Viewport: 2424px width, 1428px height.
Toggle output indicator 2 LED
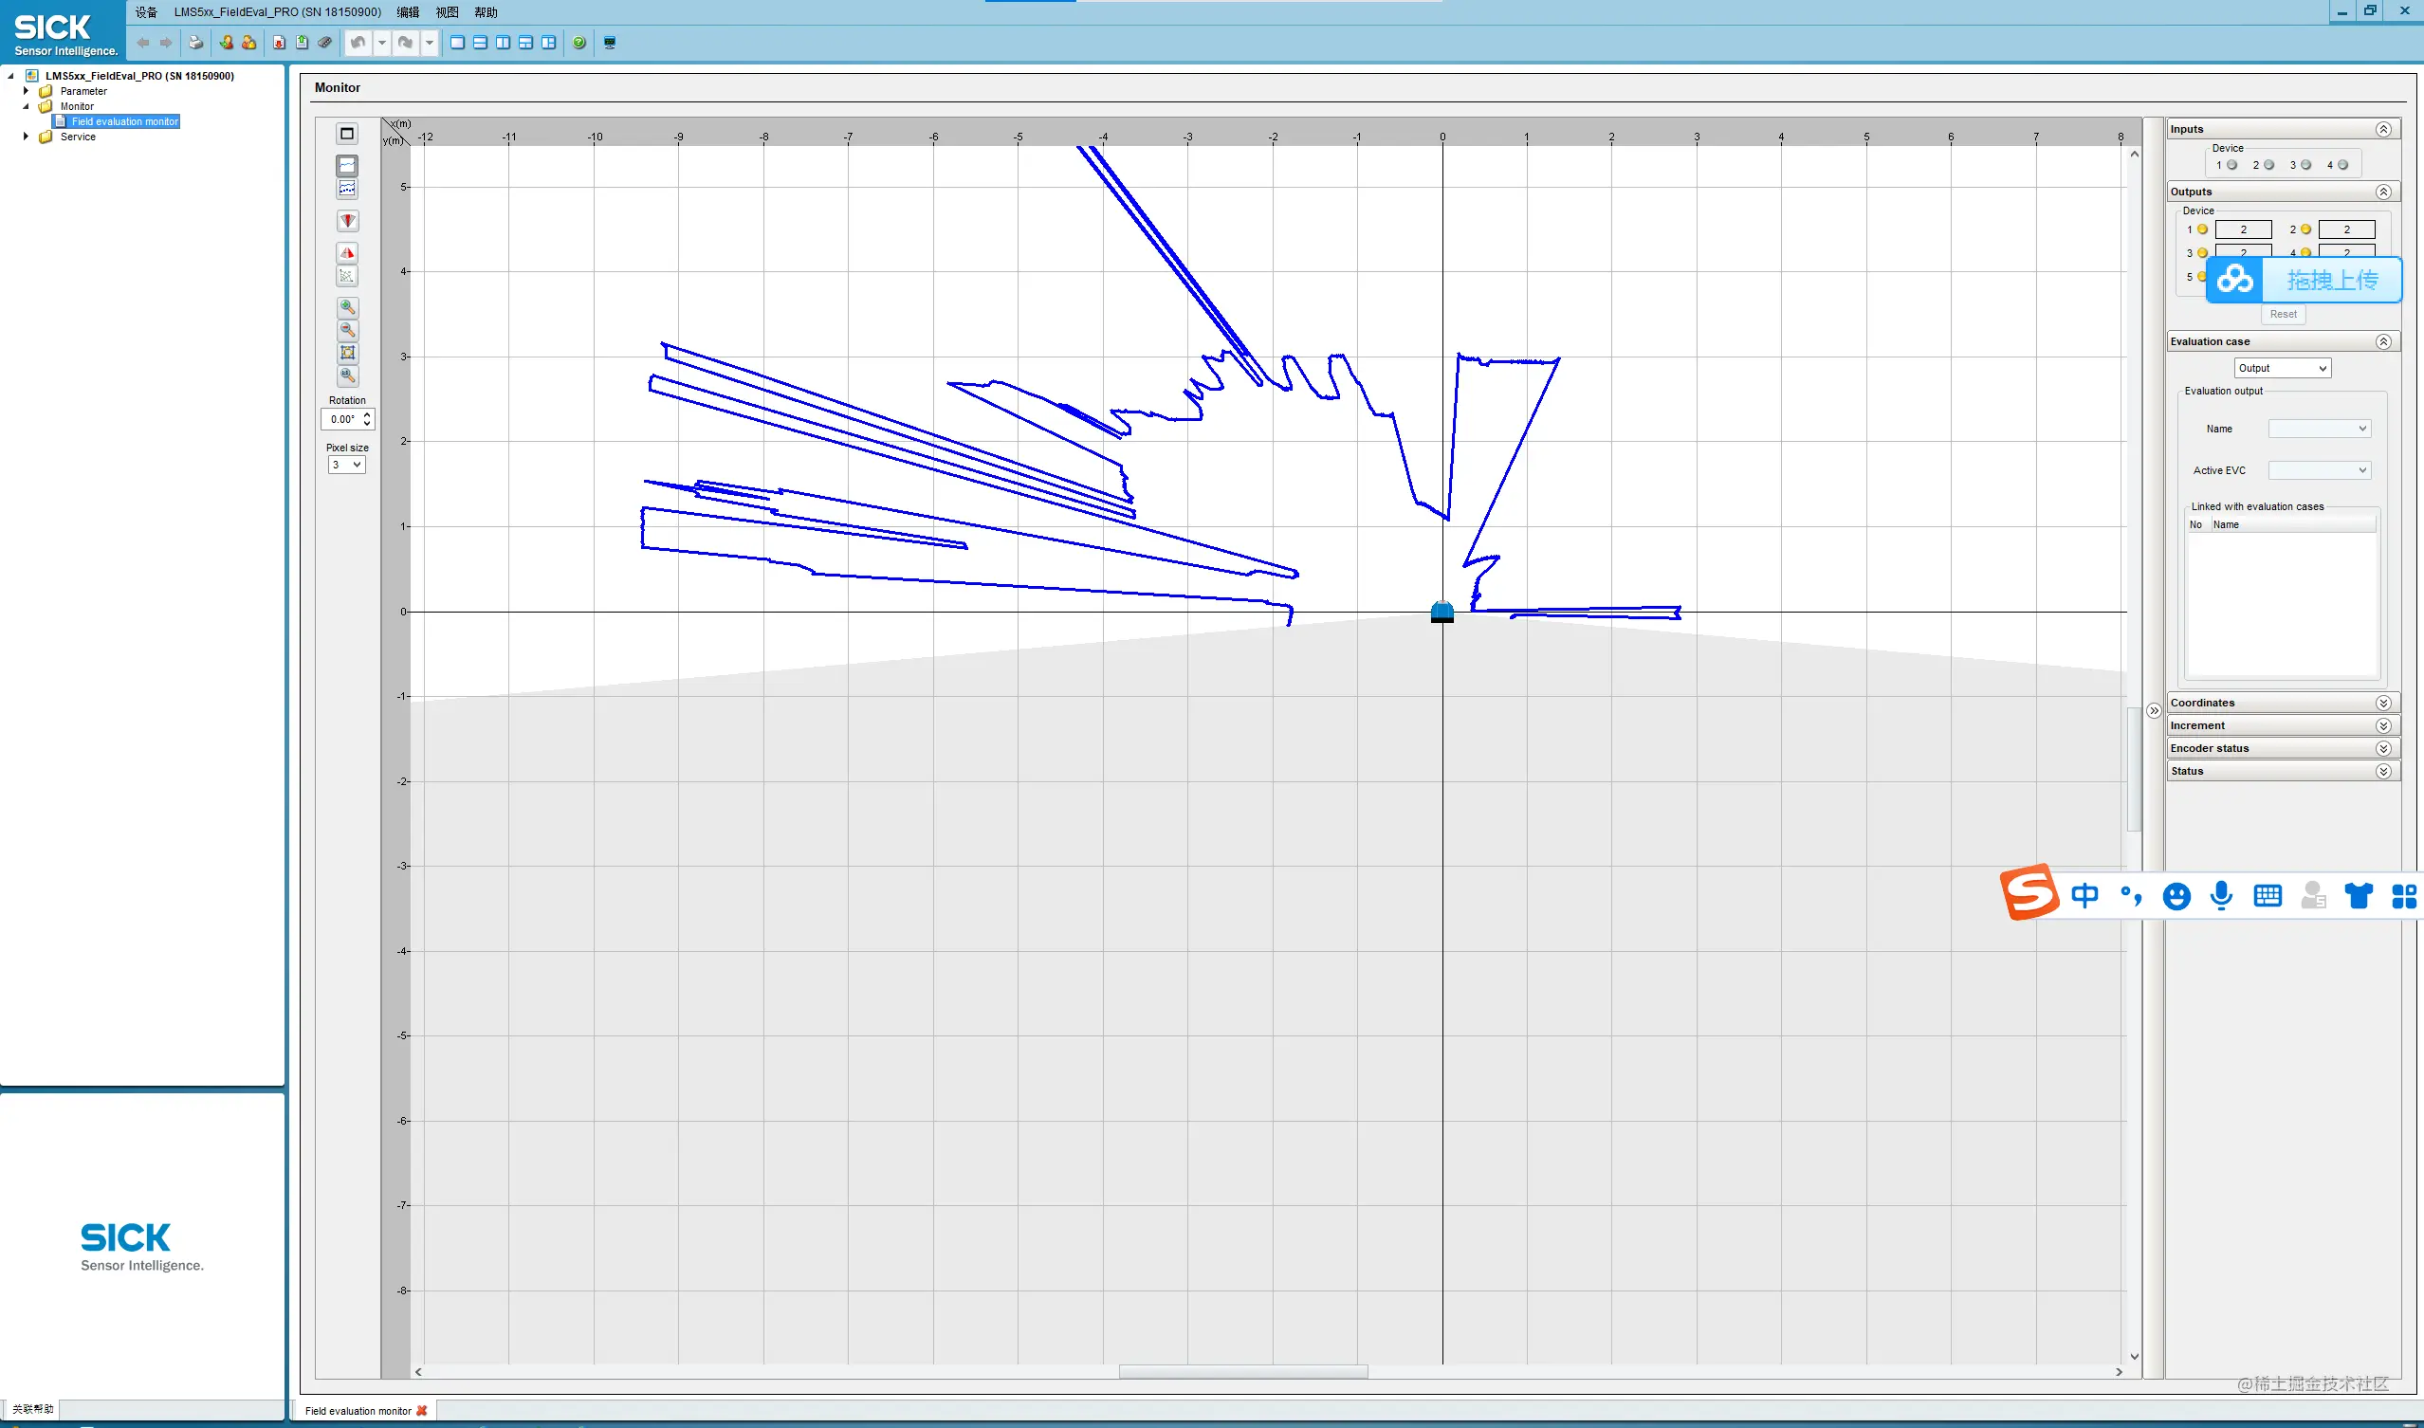click(2305, 230)
